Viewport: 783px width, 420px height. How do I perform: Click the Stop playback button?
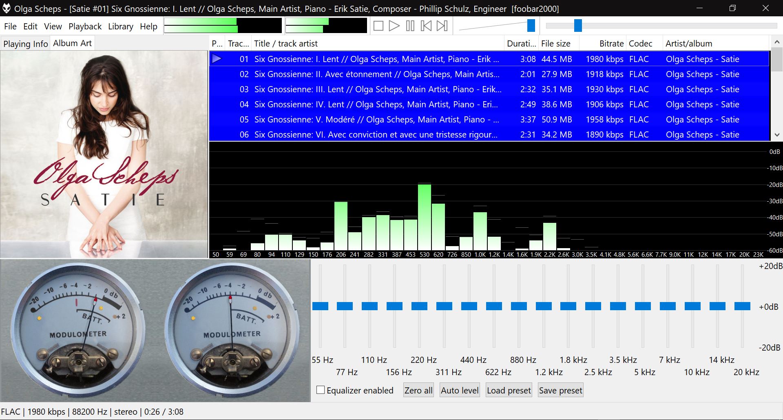(378, 26)
